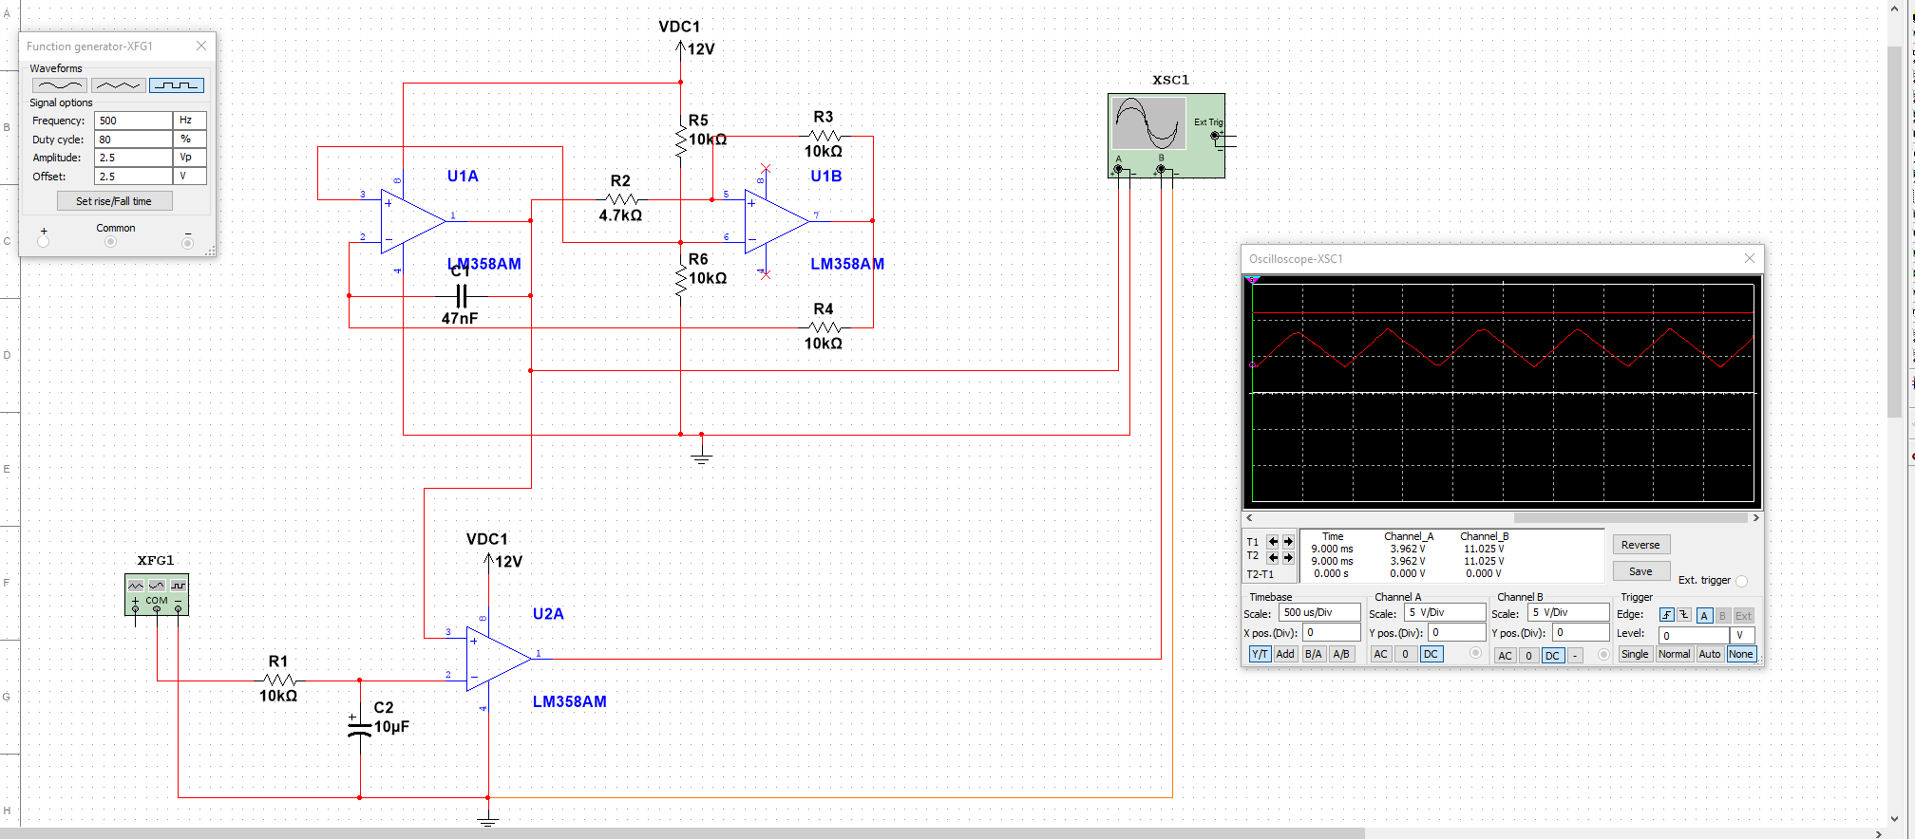Switch Channel B to AC coupling
Screen dimensions: 1915x839
(x=1505, y=656)
